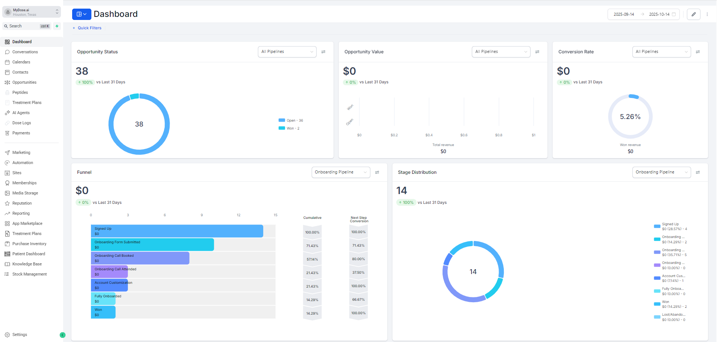Click the pencil edit dashboard icon
This screenshot has width=717, height=342.
pos(693,14)
